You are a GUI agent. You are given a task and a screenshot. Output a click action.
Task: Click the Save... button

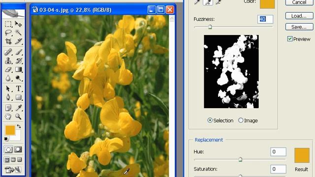(299, 27)
